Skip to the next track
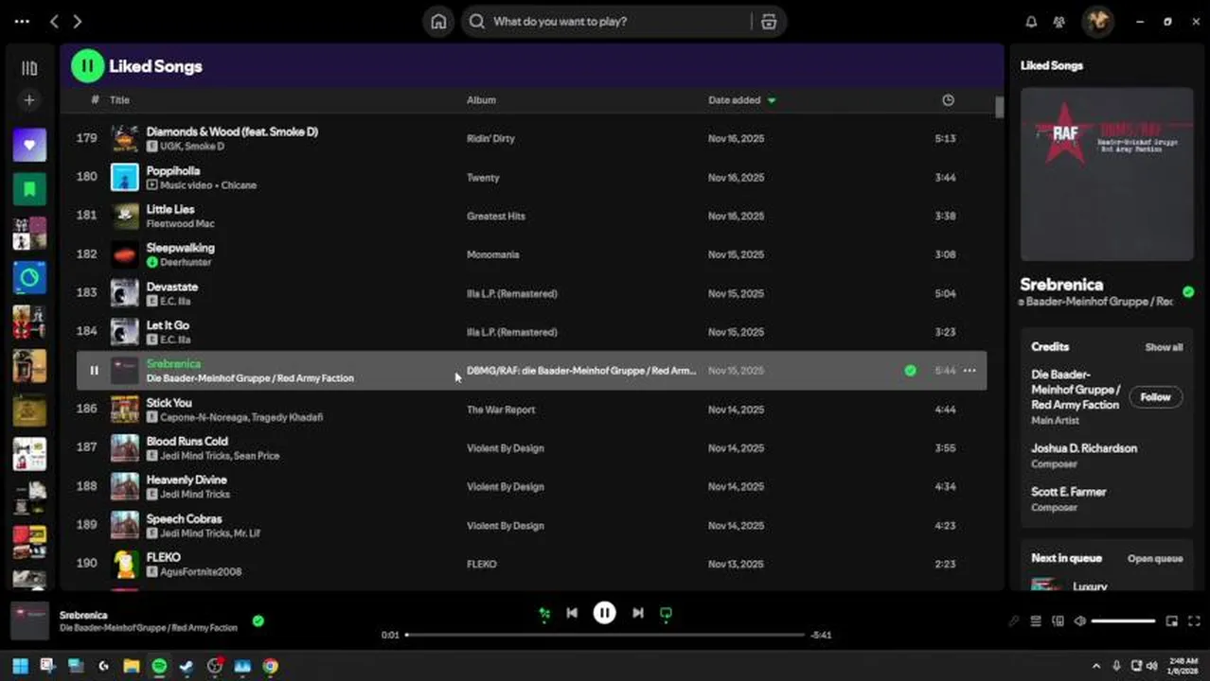1210x681 pixels. coord(638,613)
